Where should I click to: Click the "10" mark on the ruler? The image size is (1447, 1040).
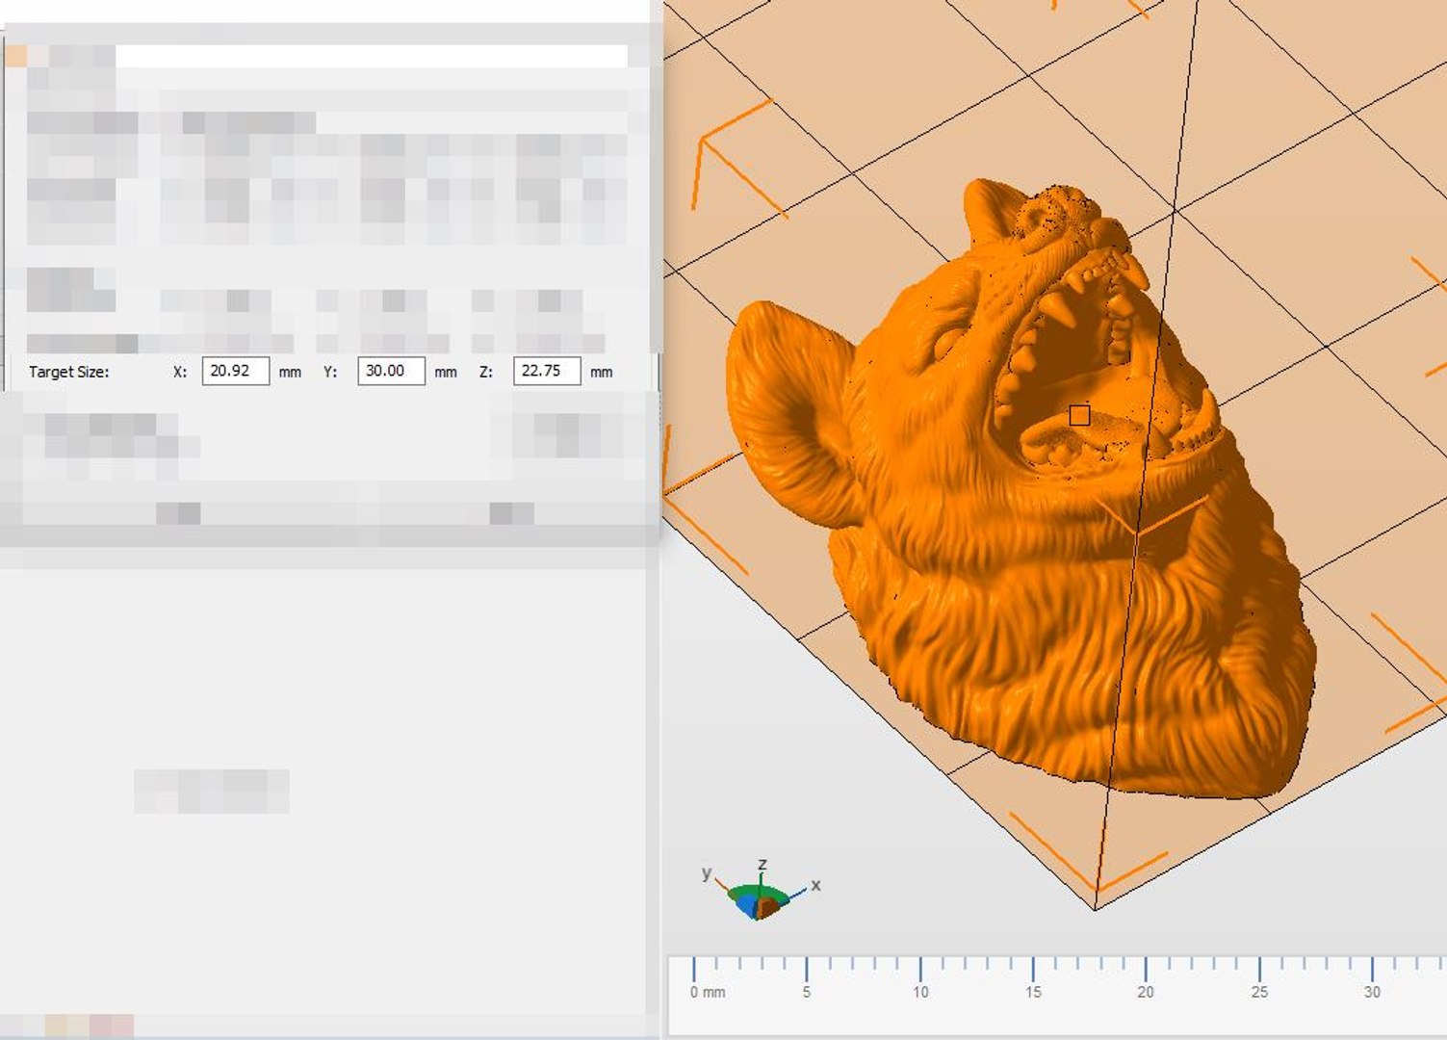coord(920,992)
